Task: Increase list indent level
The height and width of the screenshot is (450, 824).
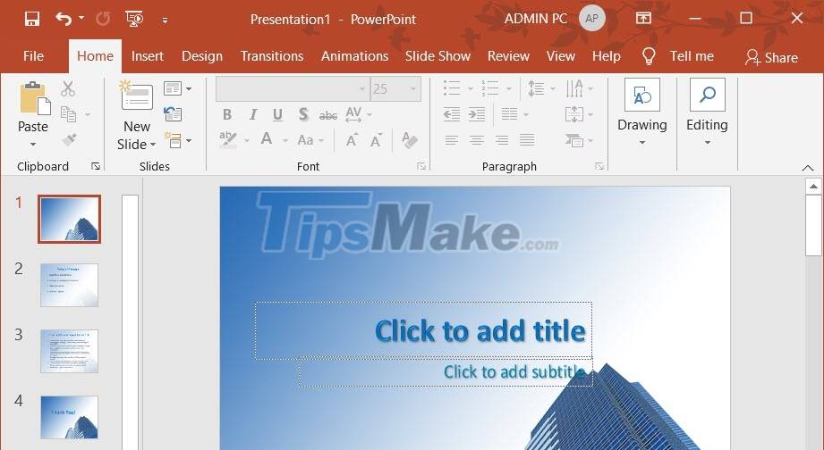Action: [x=477, y=114]
